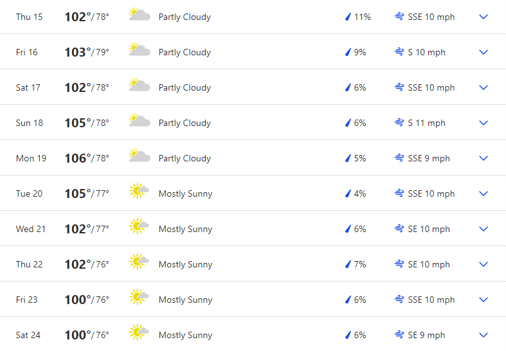Expand the Thu 15 forecast details
The height and width of the screenshot is (351, 506).
point(483,17)
